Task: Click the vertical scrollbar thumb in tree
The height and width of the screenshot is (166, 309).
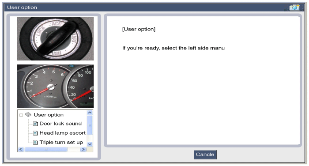Action: tap(90, 125)
